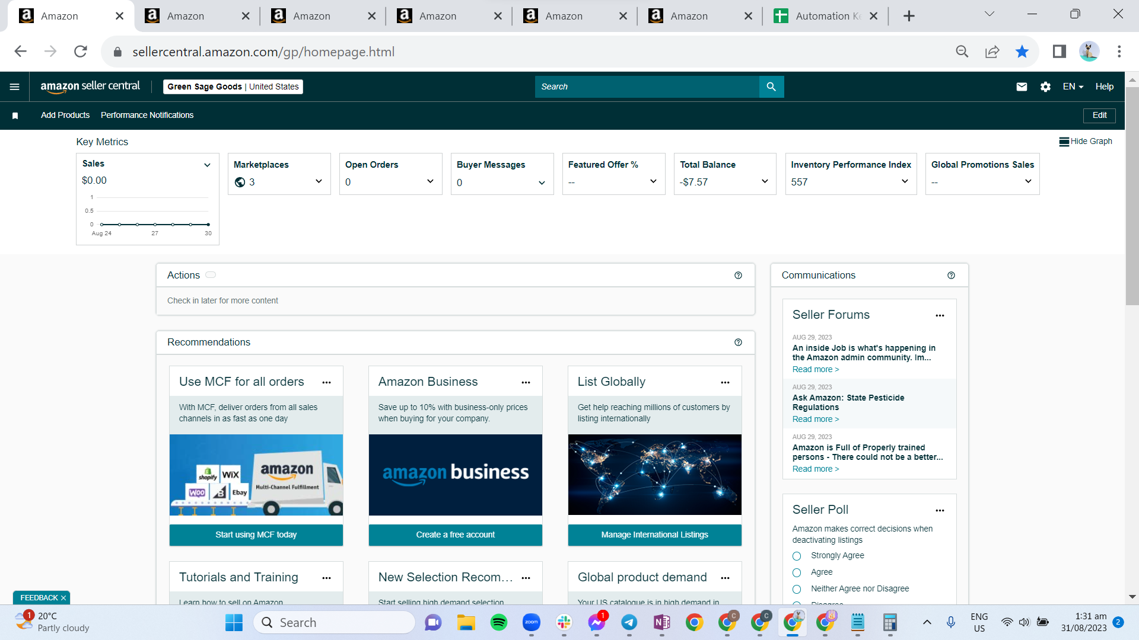Read more about An inside Job post
This screenshot has width=1139, height=640.
click(x=816, y=369)
